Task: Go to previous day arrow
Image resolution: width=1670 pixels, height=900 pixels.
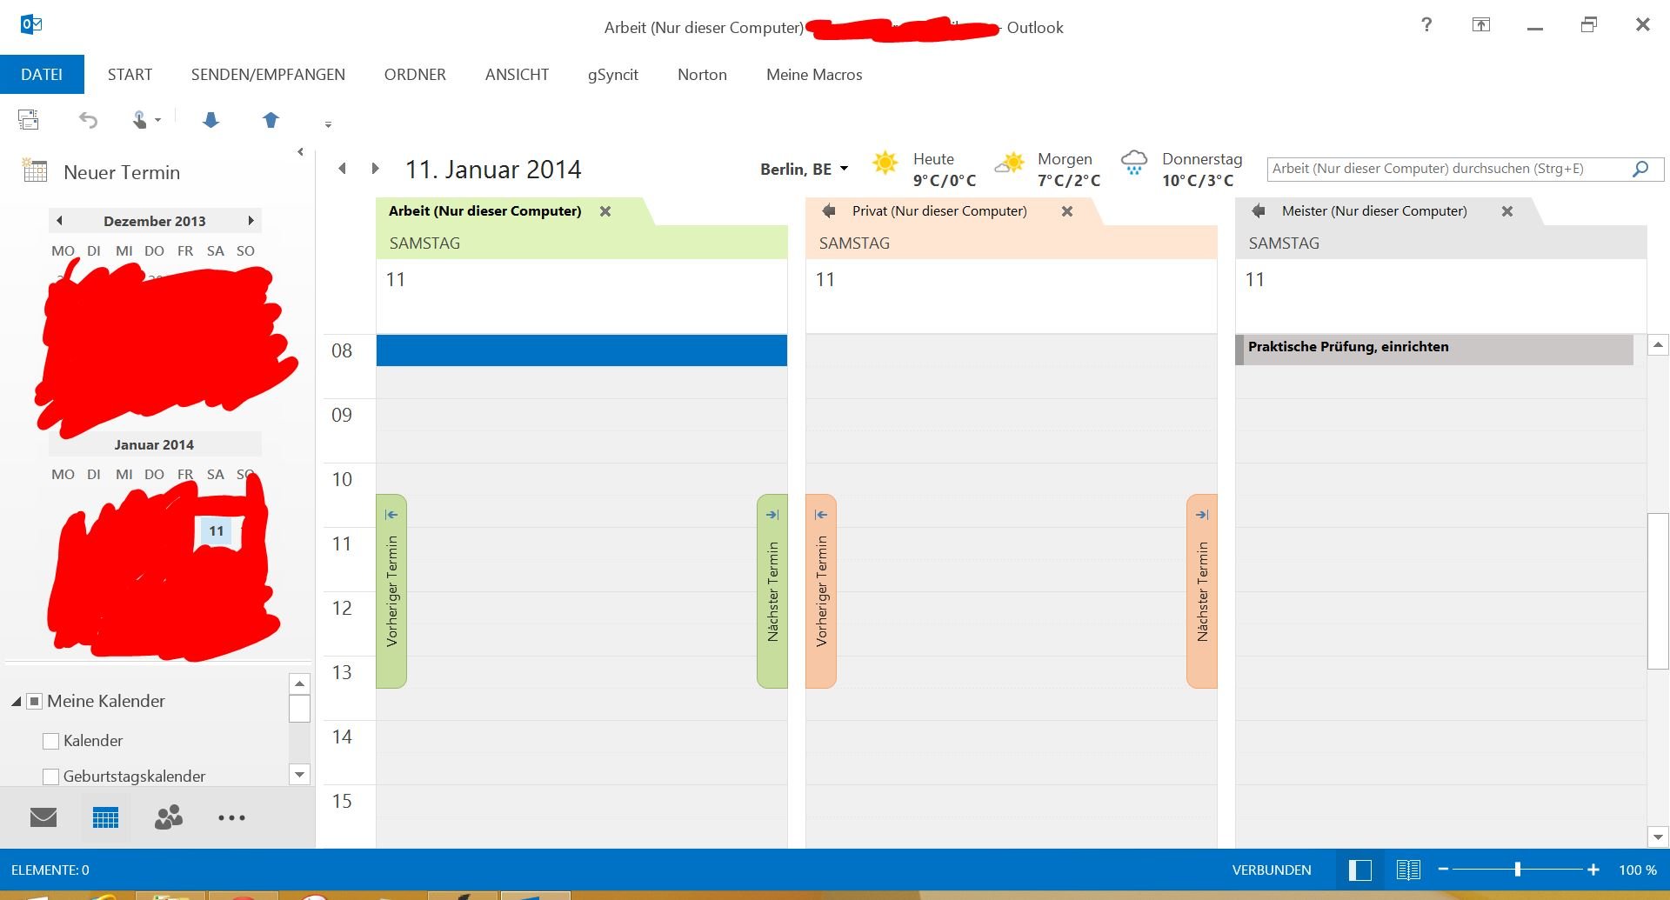Action: click(343, 169)
